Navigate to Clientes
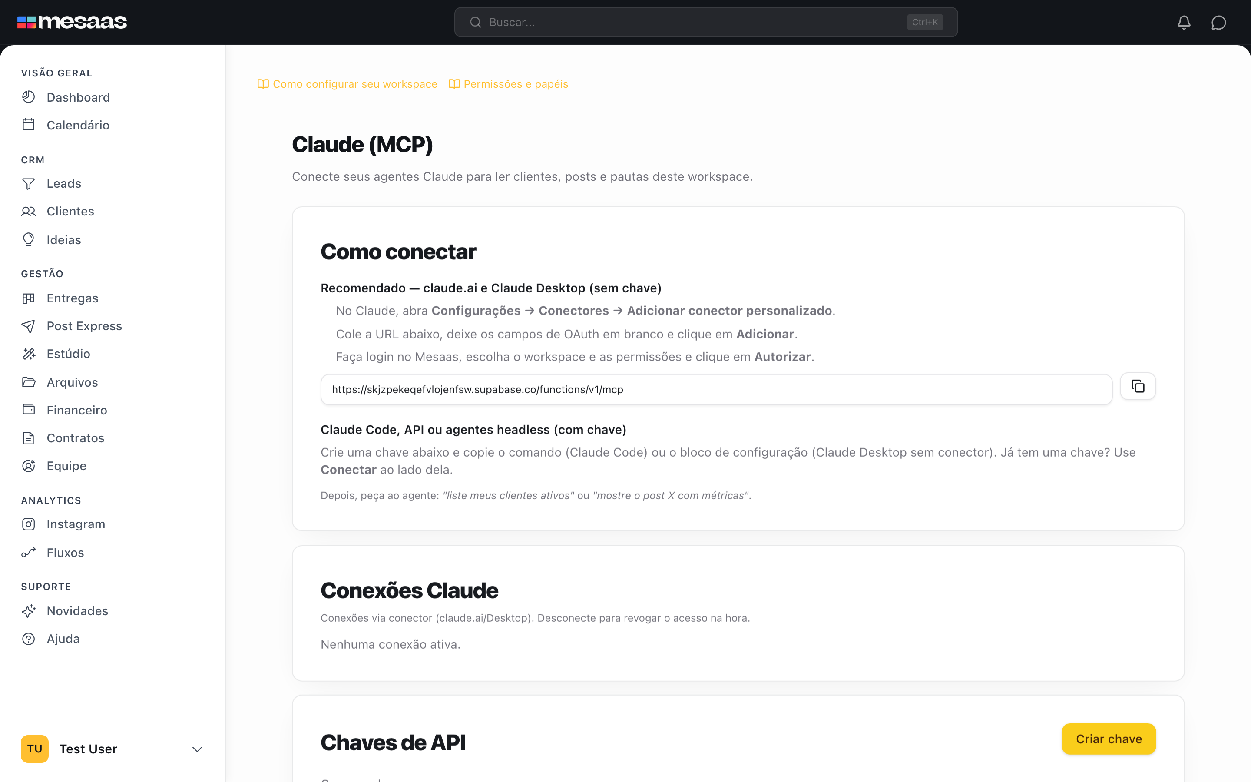 [x=70, y=211]
